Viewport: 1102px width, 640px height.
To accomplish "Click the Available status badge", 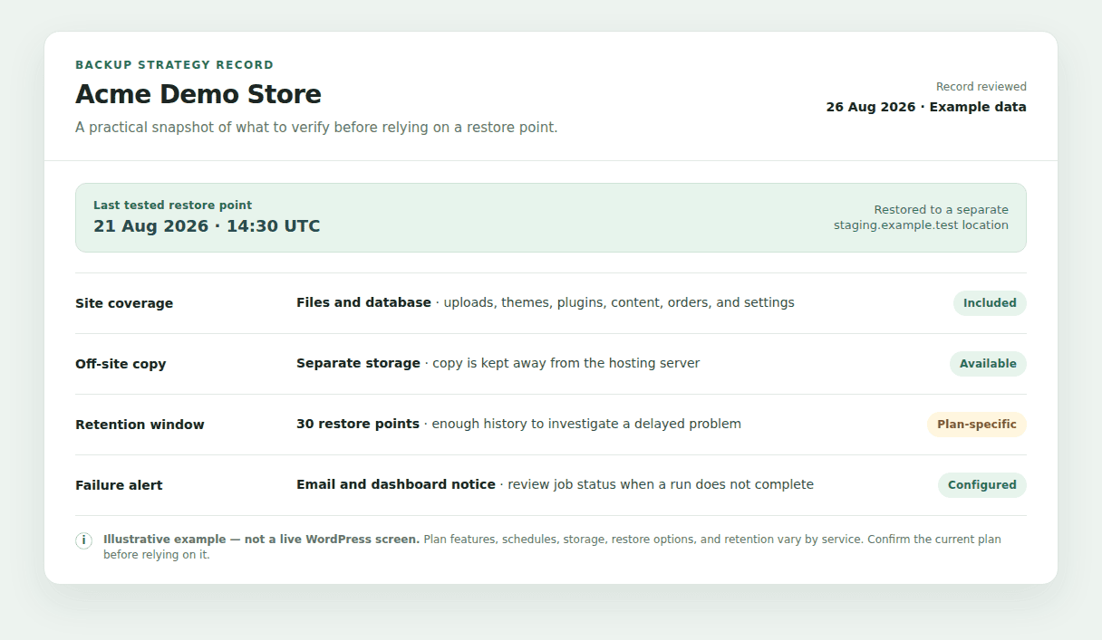I will (988, 364).
